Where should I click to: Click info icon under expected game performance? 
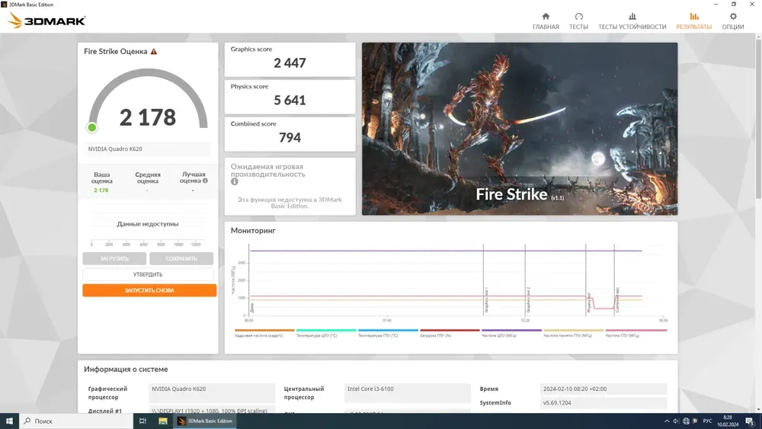coord(235,182)
